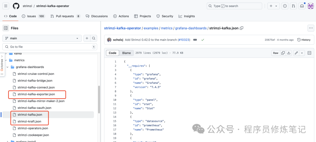Copy raw file contents
The image size is (316, 142).
coord(283,53)
